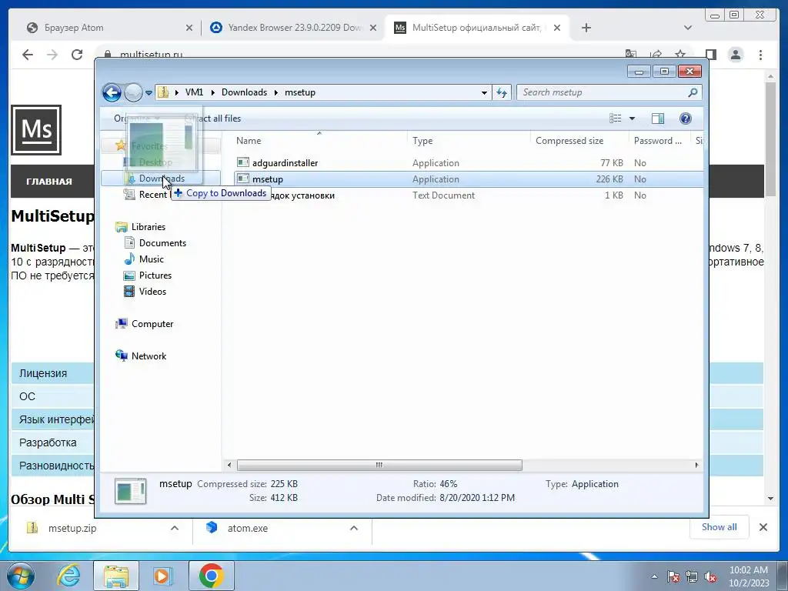
Task: Click the Explorer Back navigation arrow
Action: tap(112, 92)
